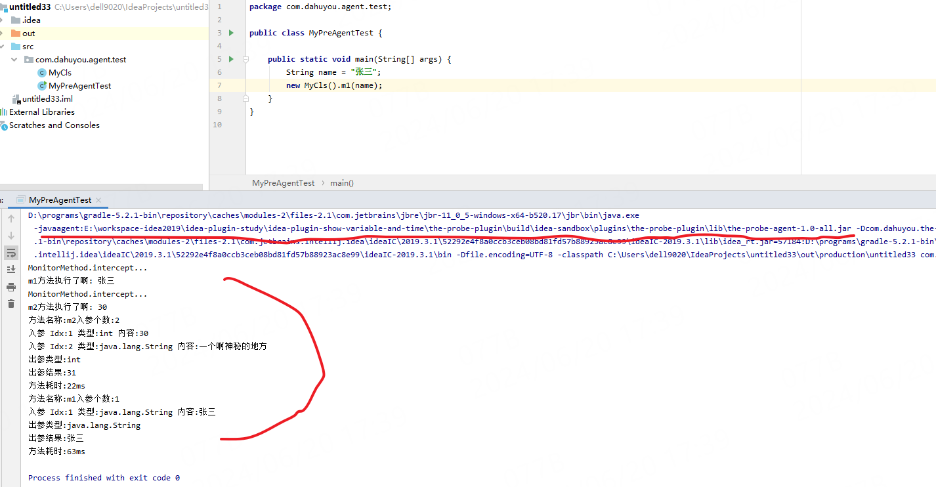Image resolution: width=936 pixels, height=487 pixels.
Task: Click the Scroll to End console icon
Action: tap(11, 270)
